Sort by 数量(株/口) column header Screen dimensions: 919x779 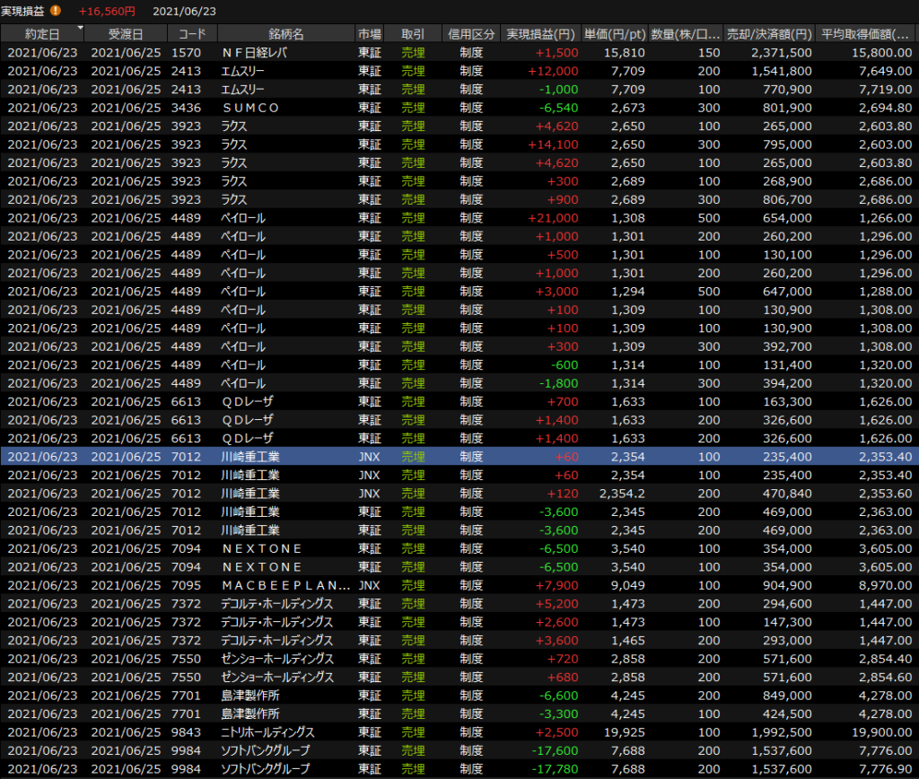tap(685, 34)
